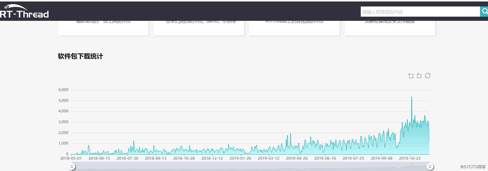Click the 2,000 y-axis label
This screenshot has height=171, width=488.
(x=63, y=133)
